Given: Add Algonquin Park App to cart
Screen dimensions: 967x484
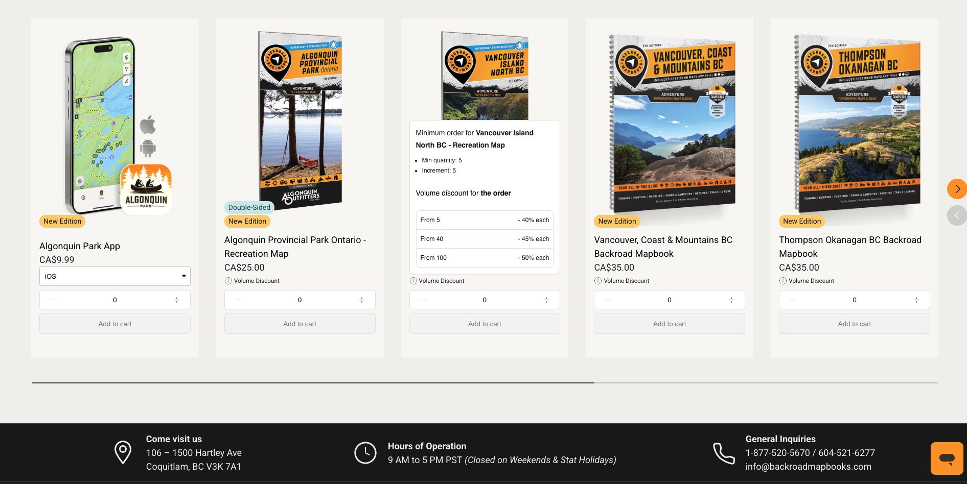Looking at the screenshot, I should pos(115,324).
